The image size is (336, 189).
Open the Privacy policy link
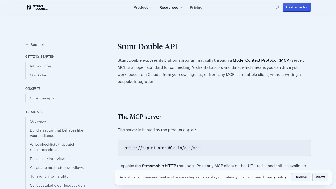pyautogui.click(x=275, y=177)
